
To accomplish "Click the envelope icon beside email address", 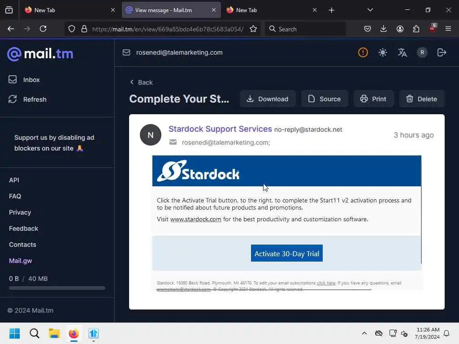I will point(126,53).
